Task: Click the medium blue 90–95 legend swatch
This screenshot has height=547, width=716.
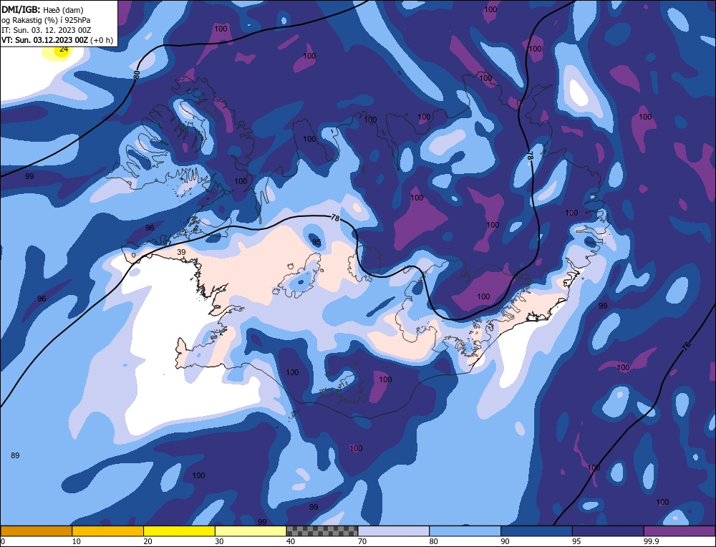Action: point(536,531)
